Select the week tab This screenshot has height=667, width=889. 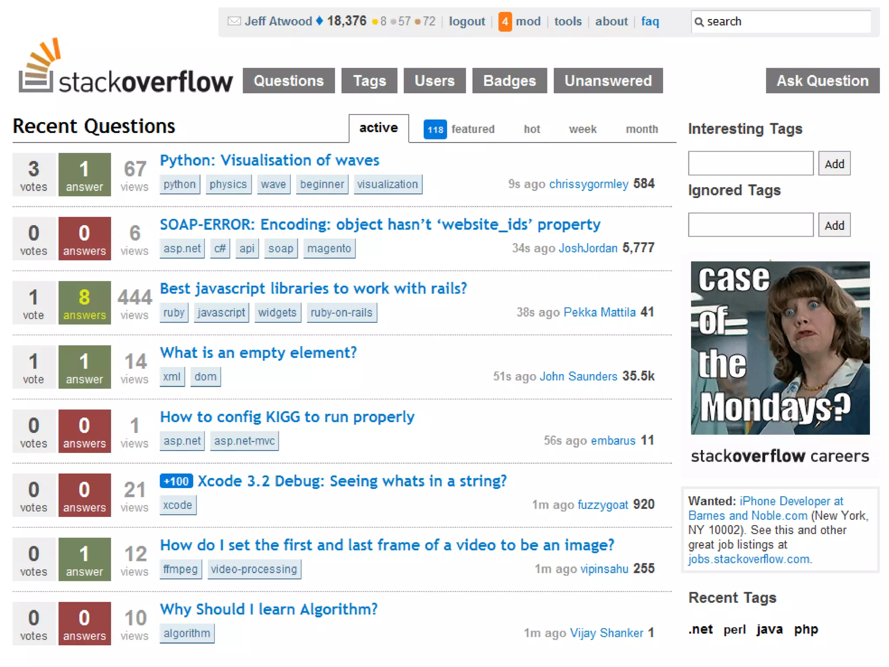click(x=582, y=129)
